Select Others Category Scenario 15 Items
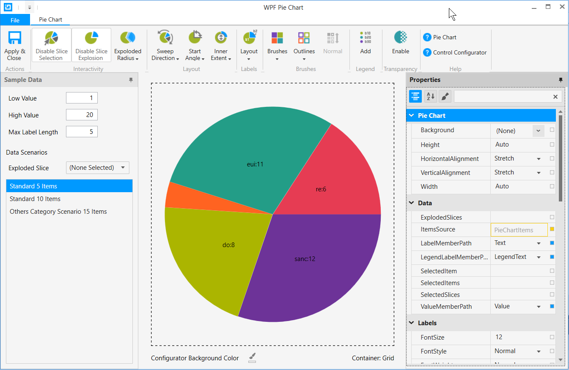569x370 pixels. coord(69,211)
